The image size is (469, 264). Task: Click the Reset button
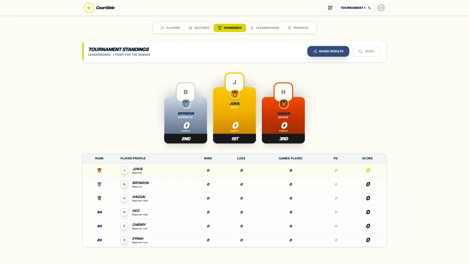tap(366, 51)
